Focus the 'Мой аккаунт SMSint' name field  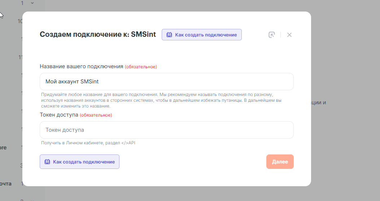(166, 82)
